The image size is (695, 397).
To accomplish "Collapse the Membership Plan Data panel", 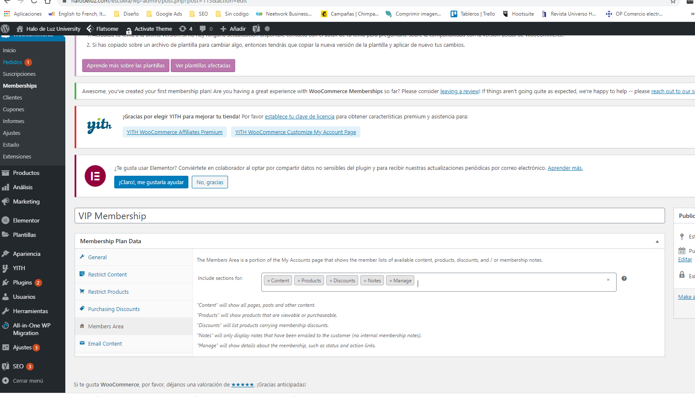I will pos(657,241).
